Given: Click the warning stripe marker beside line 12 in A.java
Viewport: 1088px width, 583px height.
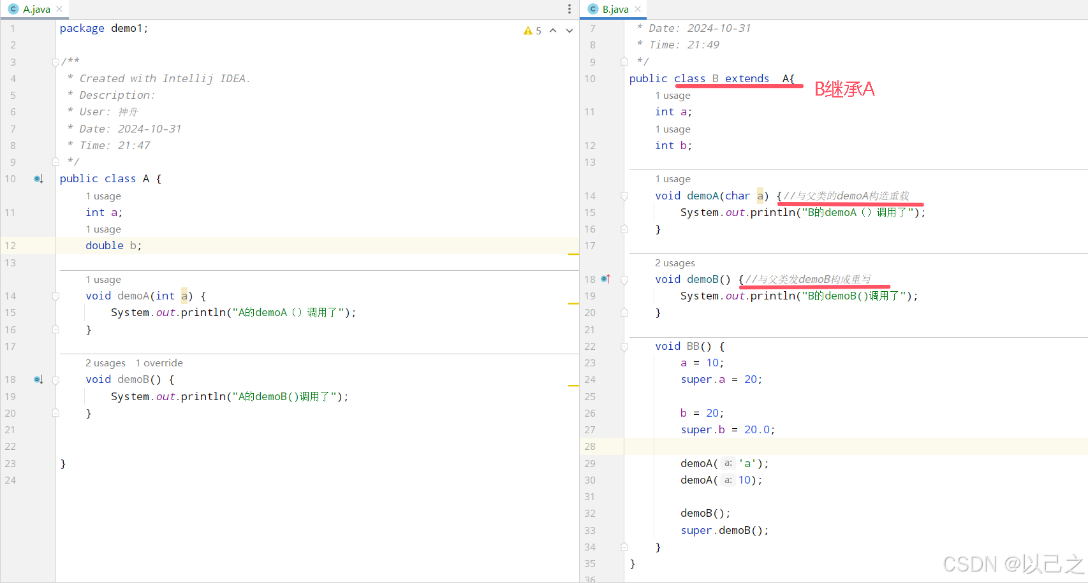Looking at the screenshot, I should [x=573, y=254].
